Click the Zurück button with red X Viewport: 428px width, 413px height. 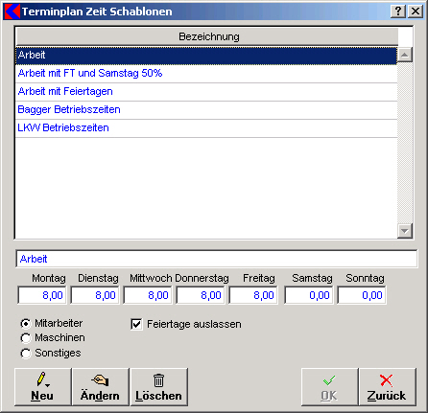388,387
